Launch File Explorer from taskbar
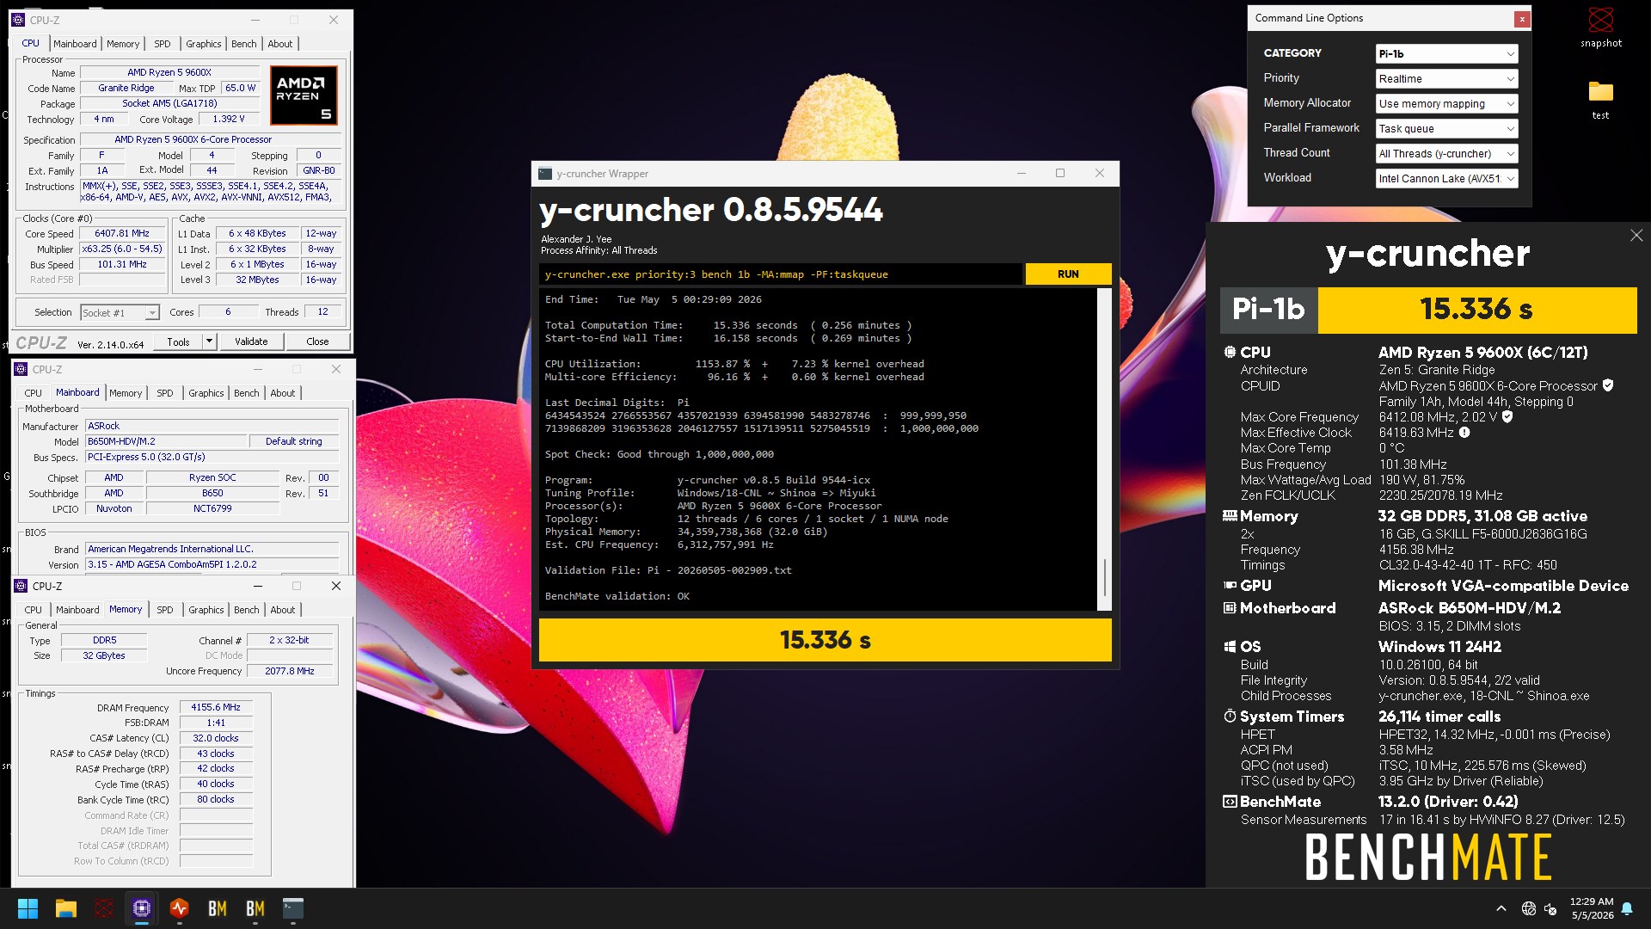The width and height of the screenshot is (1651, 929). (x=66, y=908)
